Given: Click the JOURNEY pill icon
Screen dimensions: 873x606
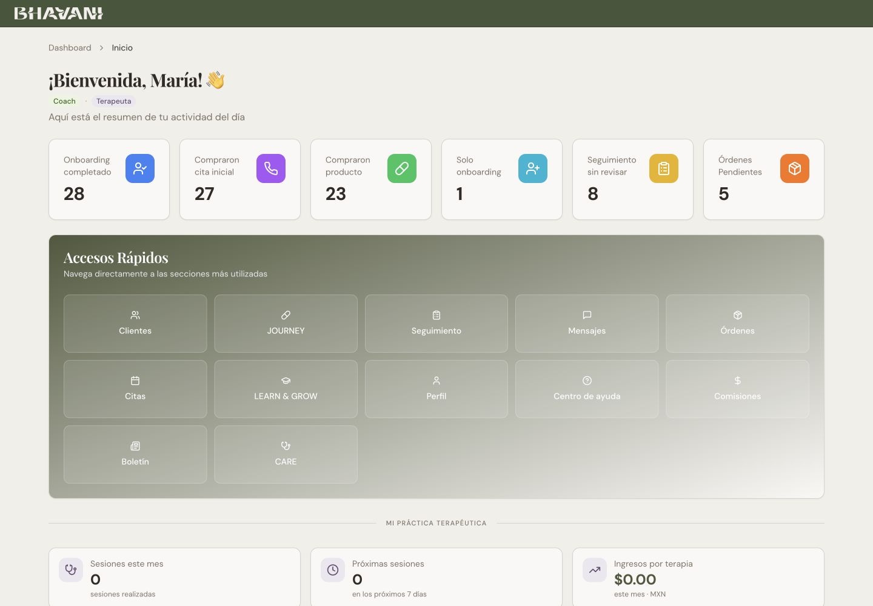Looking at the screenshot, I should (x=286, y=315).
